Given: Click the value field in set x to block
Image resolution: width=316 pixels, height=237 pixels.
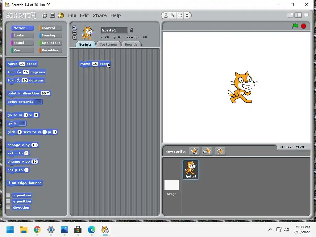Looking at the screenshot, I should click(26, 153).
